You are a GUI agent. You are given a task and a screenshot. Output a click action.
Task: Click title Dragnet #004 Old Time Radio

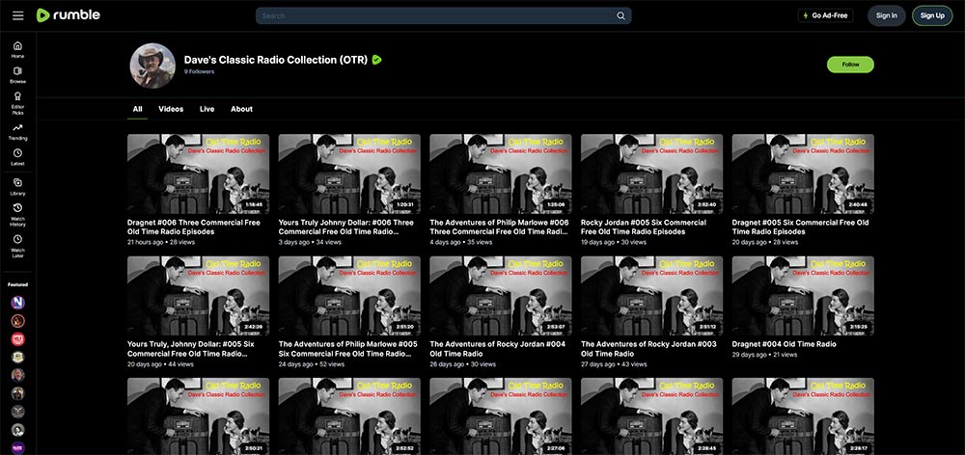tap(784, 344)
